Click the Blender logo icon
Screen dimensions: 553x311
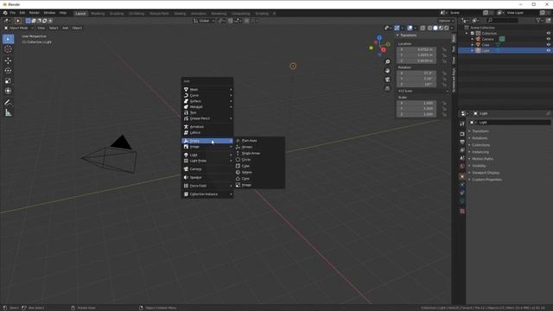(5, 13)
